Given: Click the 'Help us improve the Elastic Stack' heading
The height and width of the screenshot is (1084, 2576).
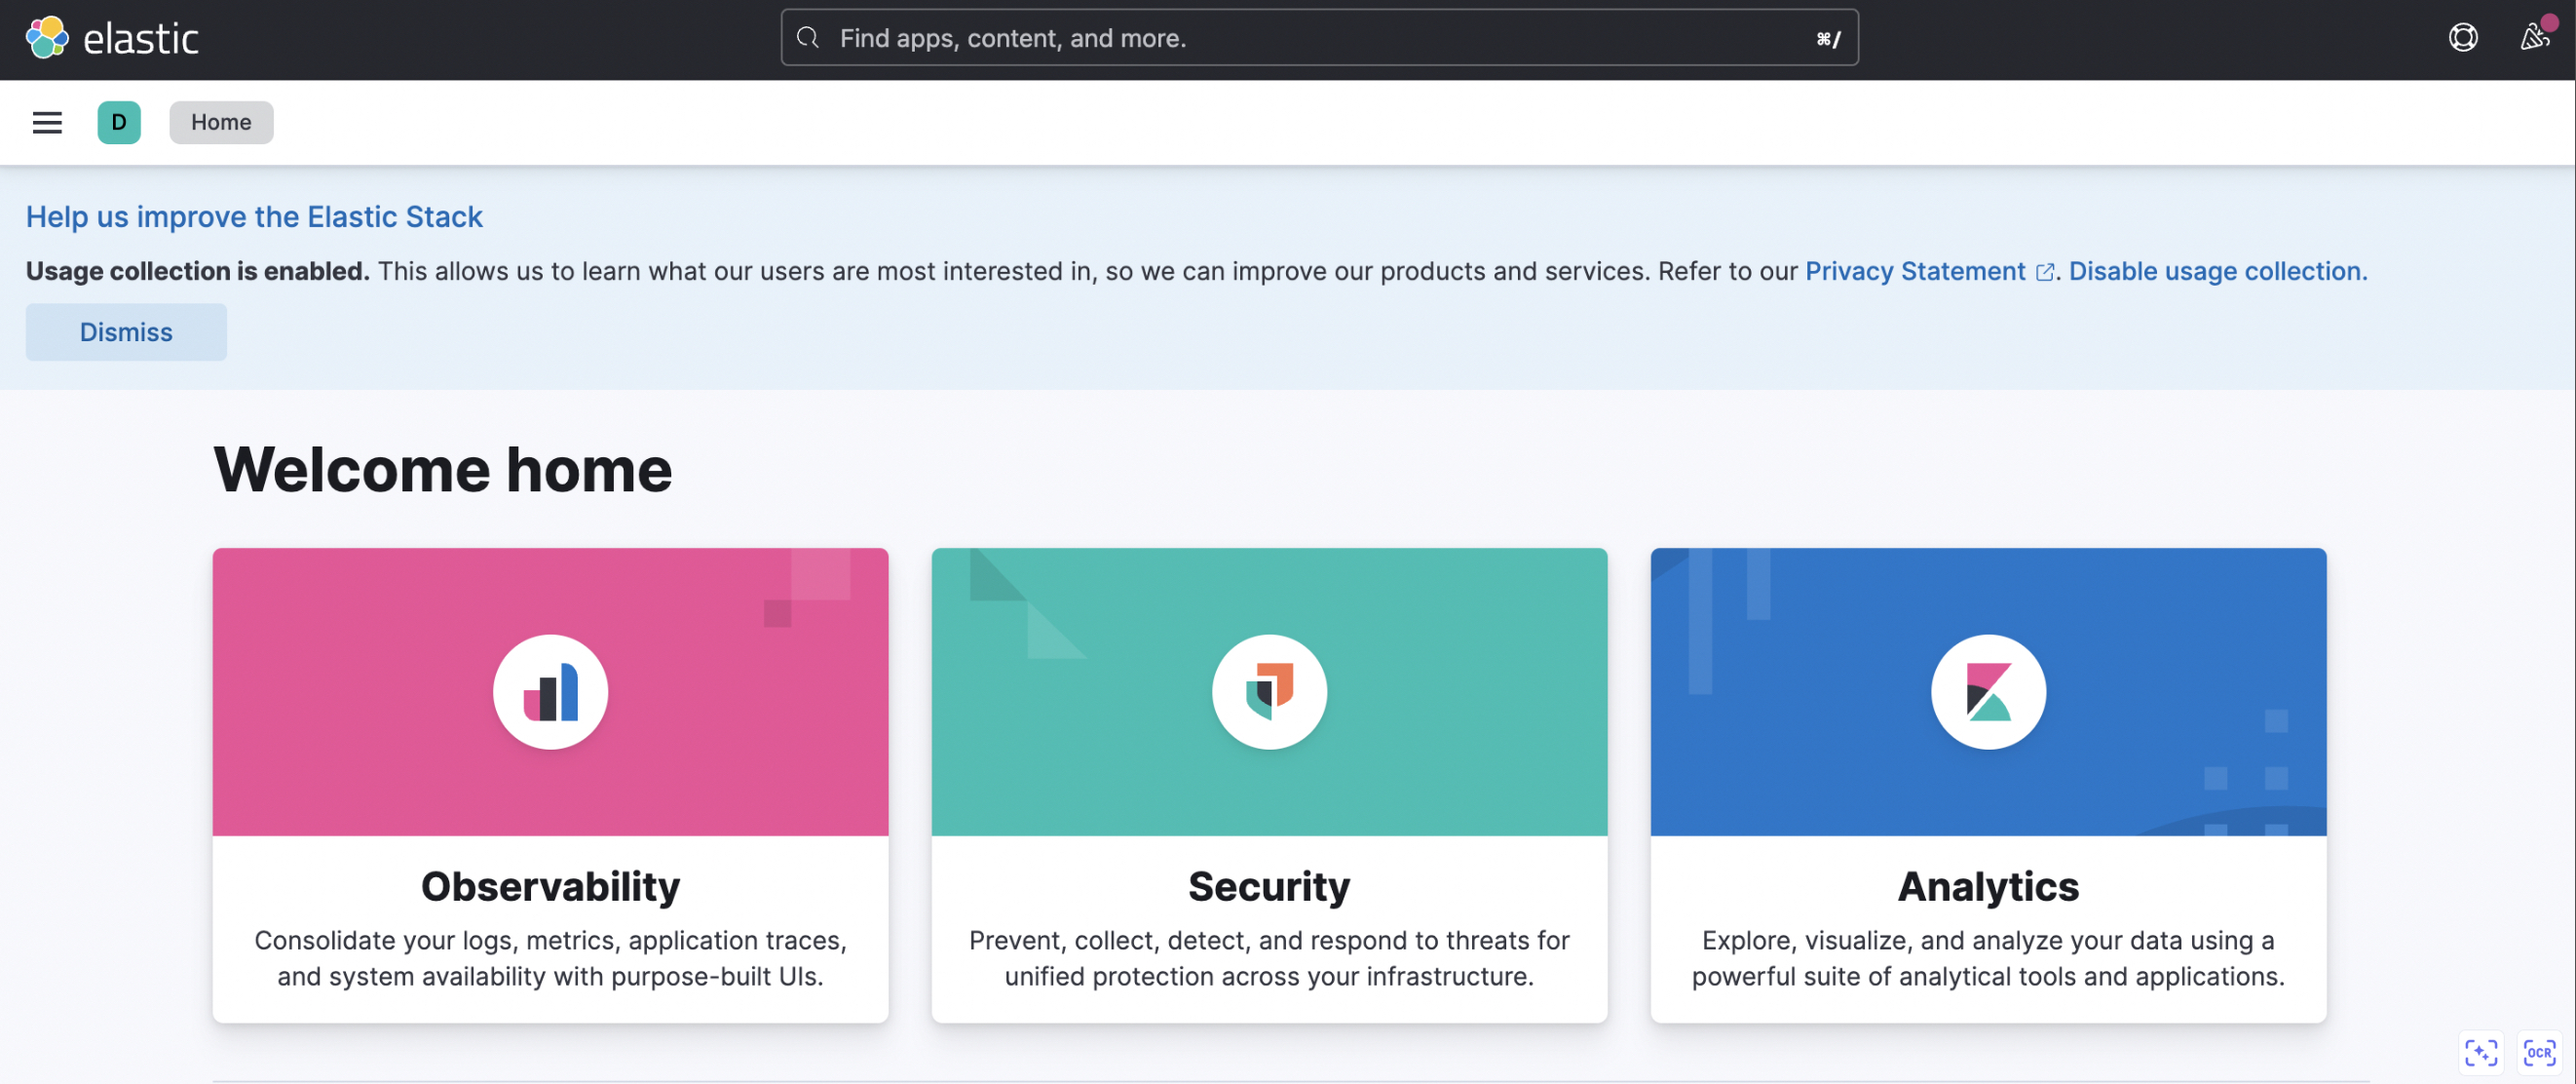Looking at the screenshot, I should pyautogui.click(x=254, y=217).
